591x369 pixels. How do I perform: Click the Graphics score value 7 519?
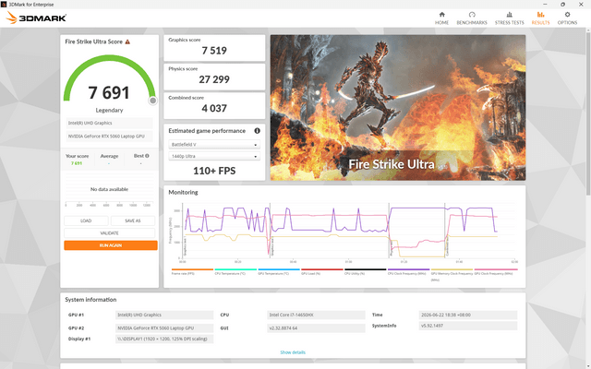click(x=214, y=51)
